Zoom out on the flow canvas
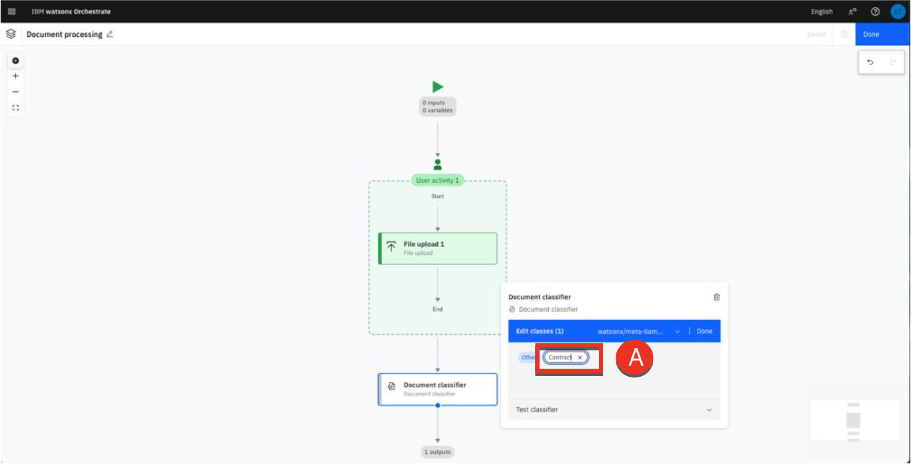 (x=16, y=92)
